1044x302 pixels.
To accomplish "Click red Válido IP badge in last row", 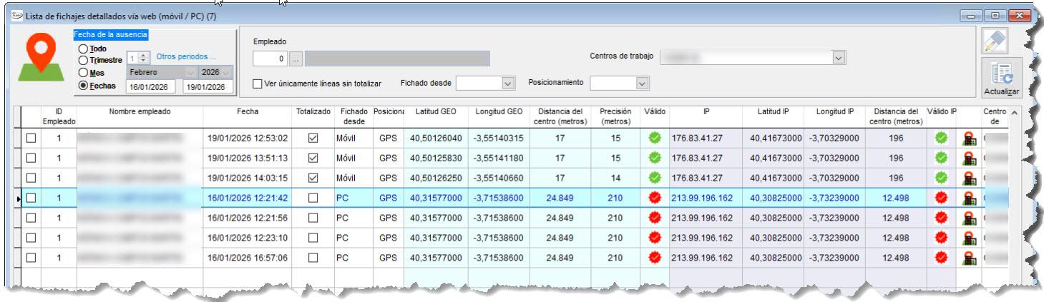I will point(942,258).
